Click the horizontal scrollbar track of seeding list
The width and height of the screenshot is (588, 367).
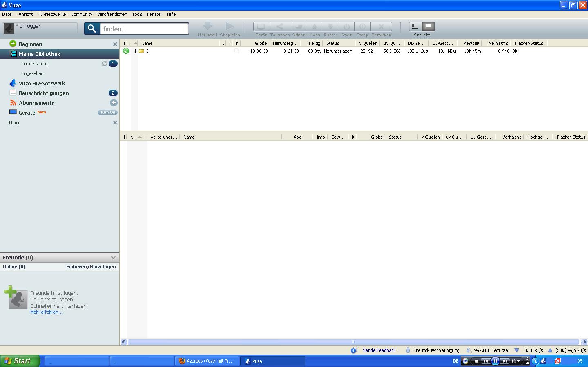tap(354, 342)
